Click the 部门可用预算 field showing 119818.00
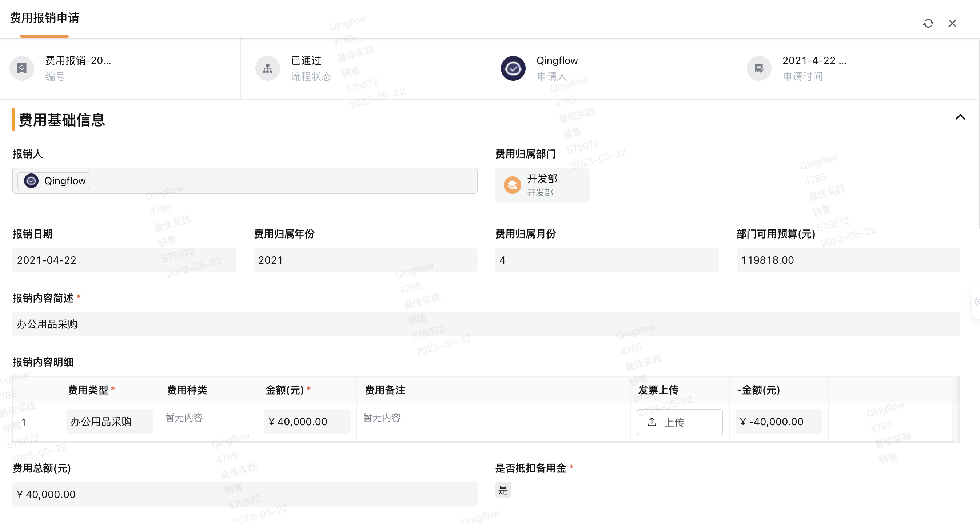Screen dimensions: 980x523 (848, 260)
